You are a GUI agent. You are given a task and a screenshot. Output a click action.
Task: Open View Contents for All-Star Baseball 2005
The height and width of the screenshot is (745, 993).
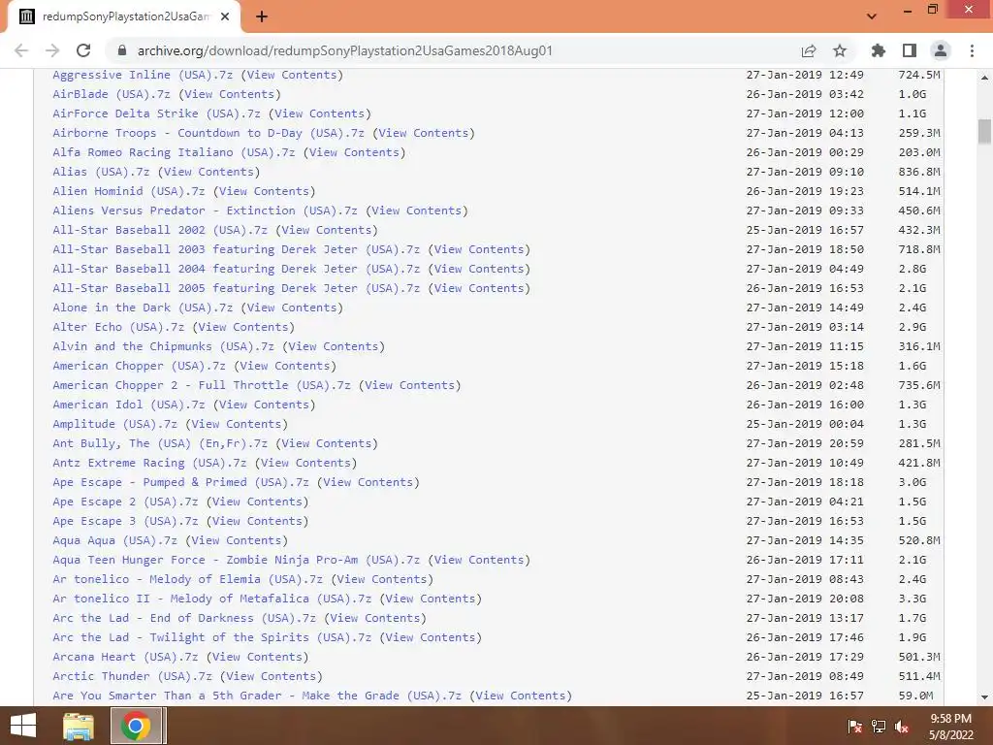pos(479,288)
